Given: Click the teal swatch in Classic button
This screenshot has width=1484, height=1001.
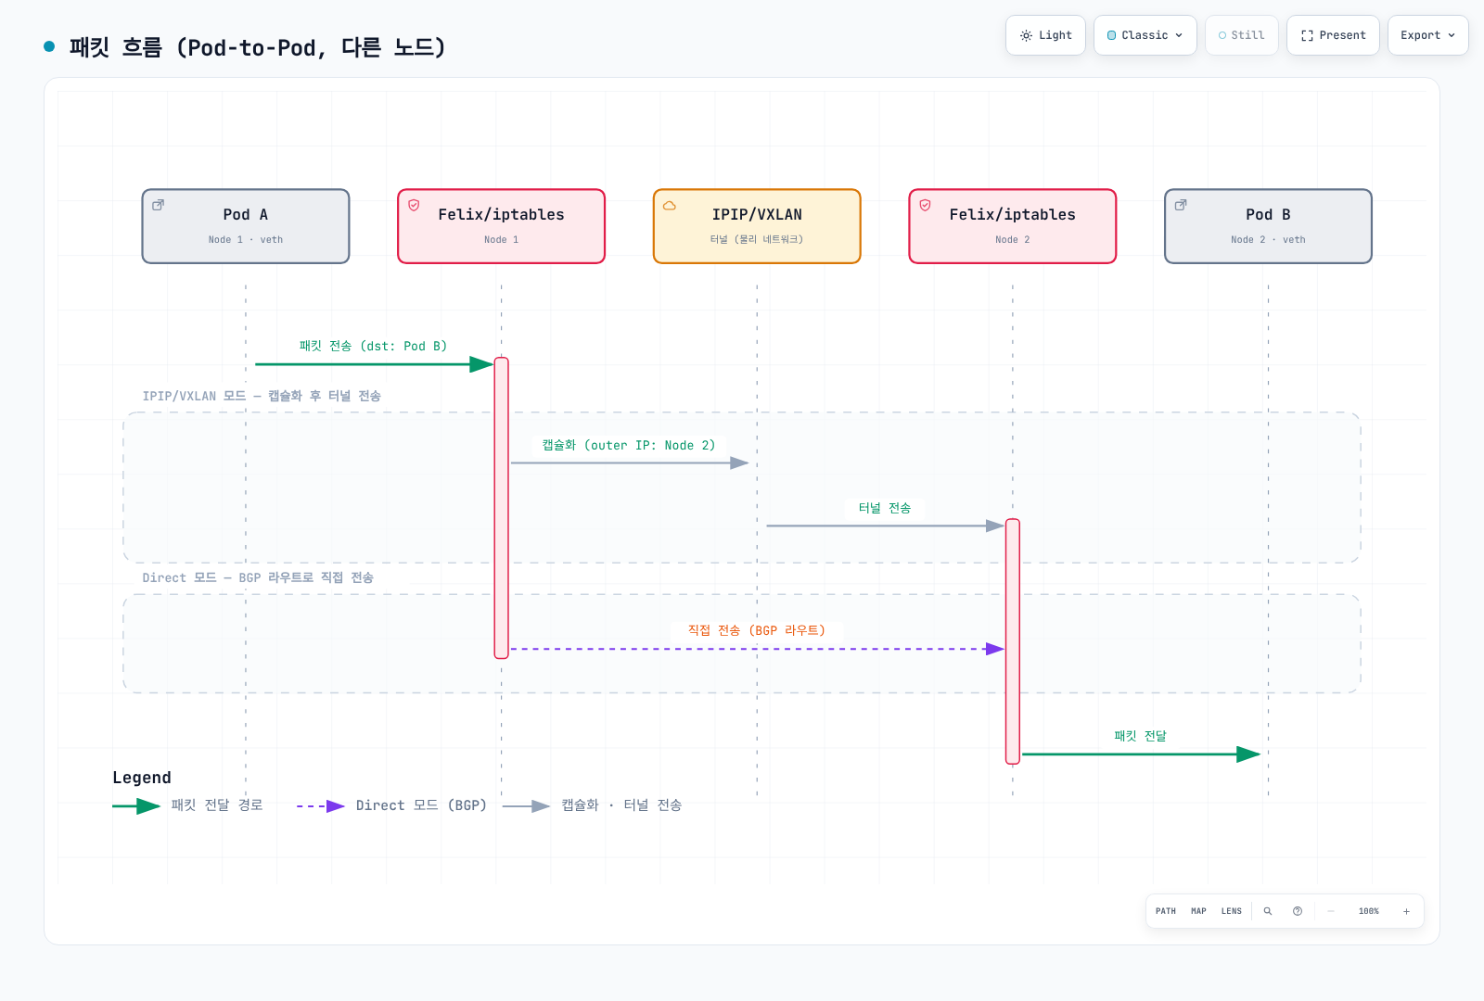Looking at the screenshot, I should [x=1112, y=35].
